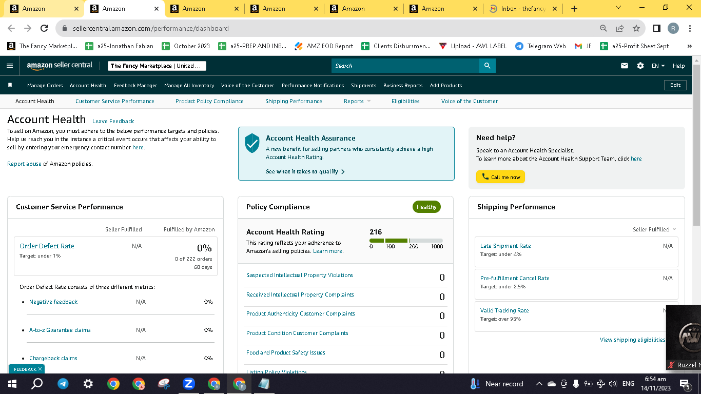Open the Chrome profile avatar R
The width and height of the screenshot is (701, 394).
click(x=673, y=28)
